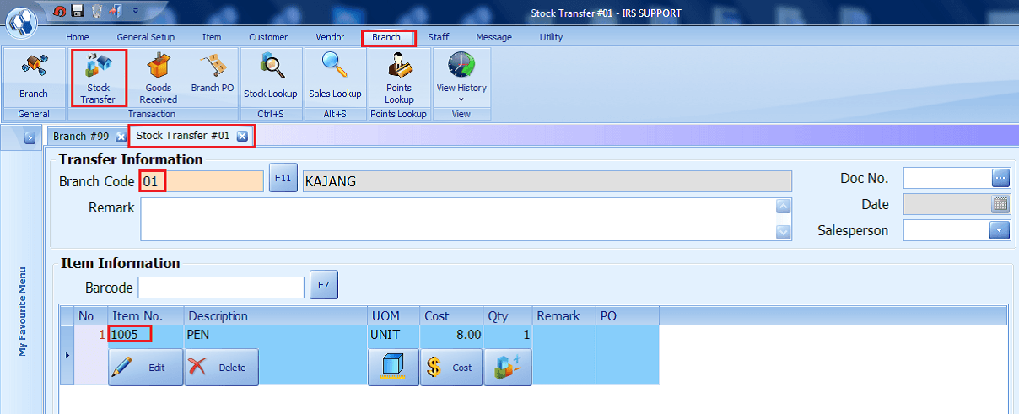Select the Branch ribbon tab
Image resolution: width=1019 pixels, height=414 pixels.
(x=387, y=37)
